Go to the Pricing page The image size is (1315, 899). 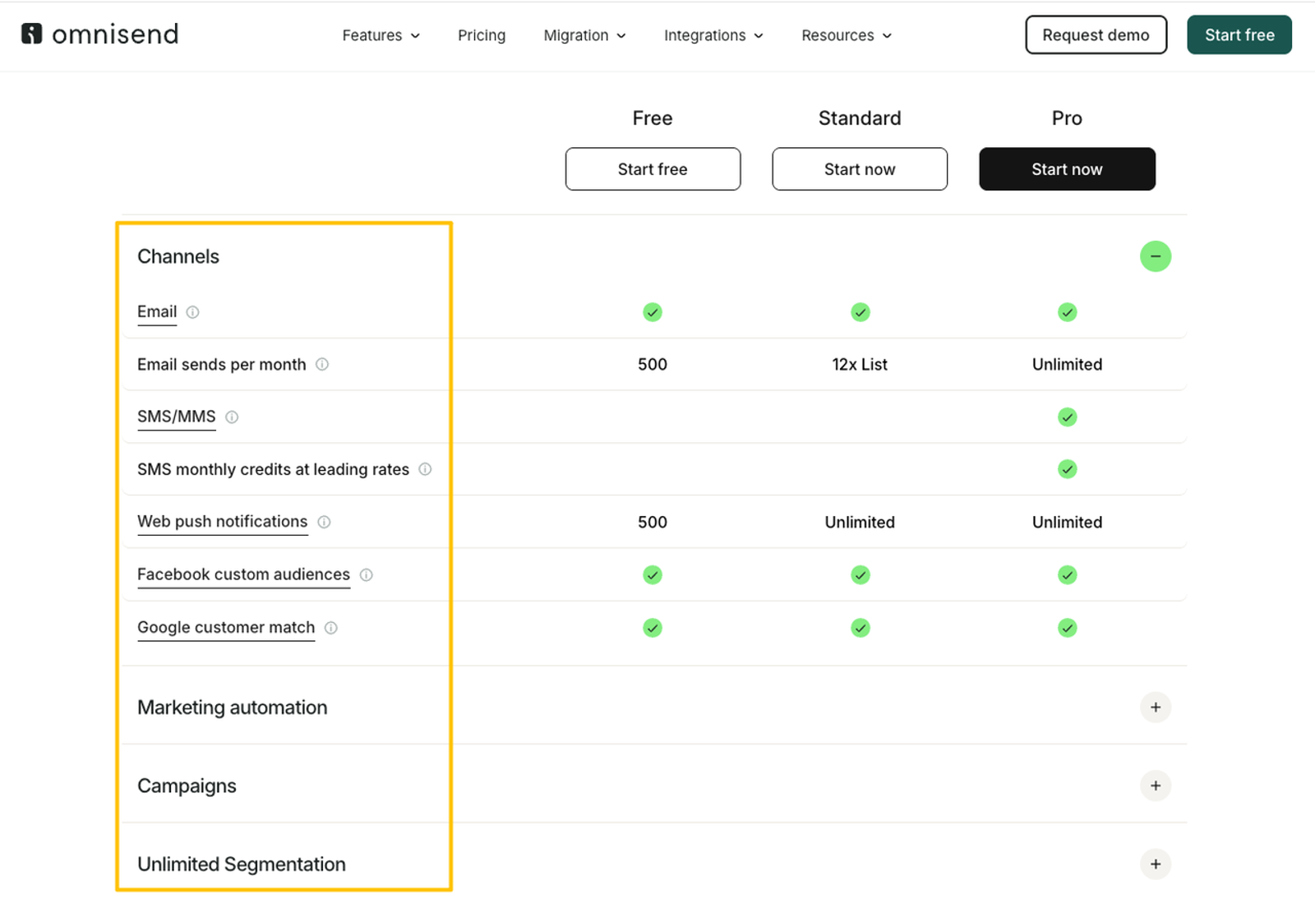(x=482, y=35)
